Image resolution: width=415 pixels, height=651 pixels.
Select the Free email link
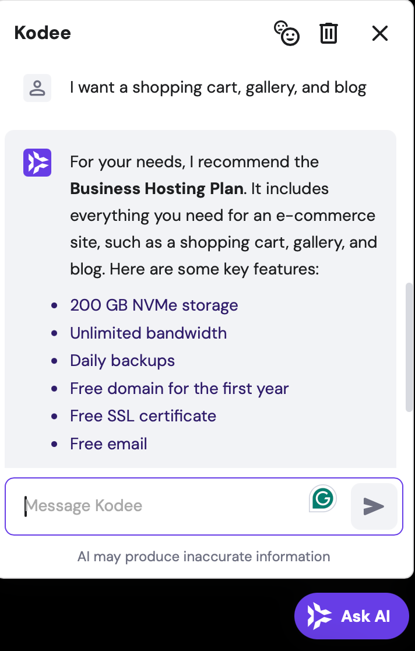pyautogui.click(x=108, y=444)
